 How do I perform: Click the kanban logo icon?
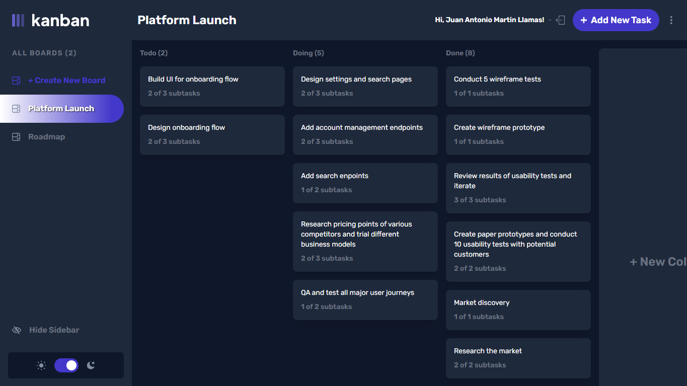[18, 20]
